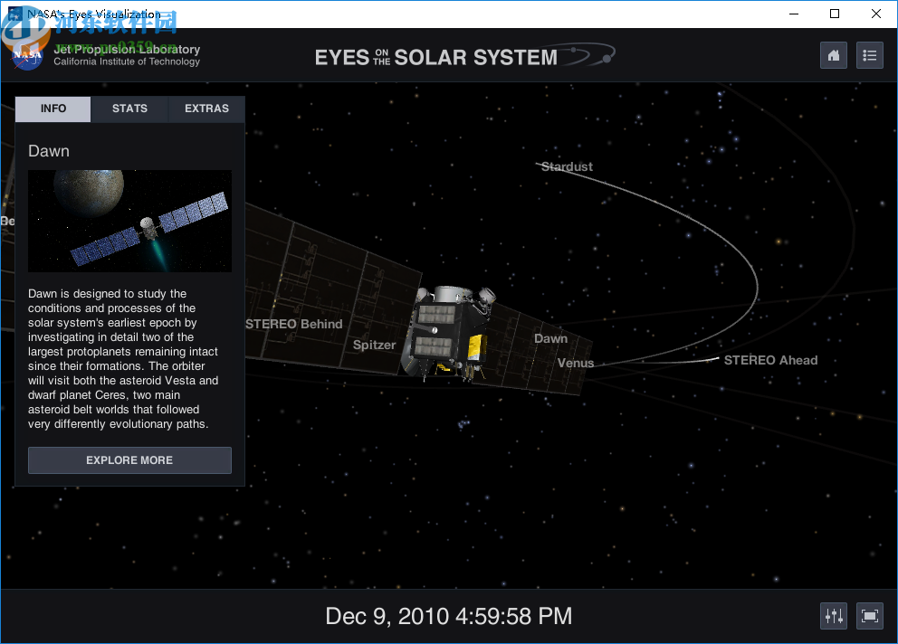Click the date and time display
Image resolution: width=898 pixels, height=644 pixels.
[447, 616]
